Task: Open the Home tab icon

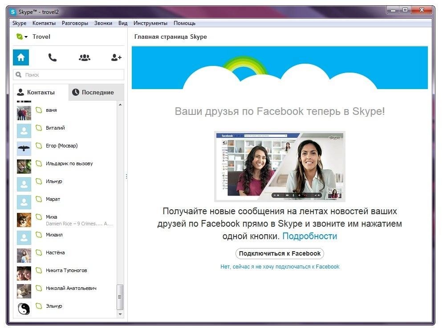Action: (x=21, y=57)
